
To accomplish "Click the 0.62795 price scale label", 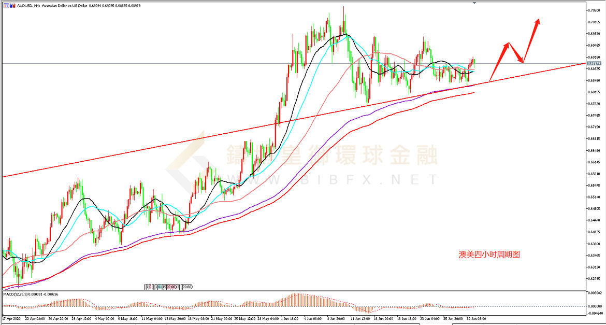I will (595, 279).
